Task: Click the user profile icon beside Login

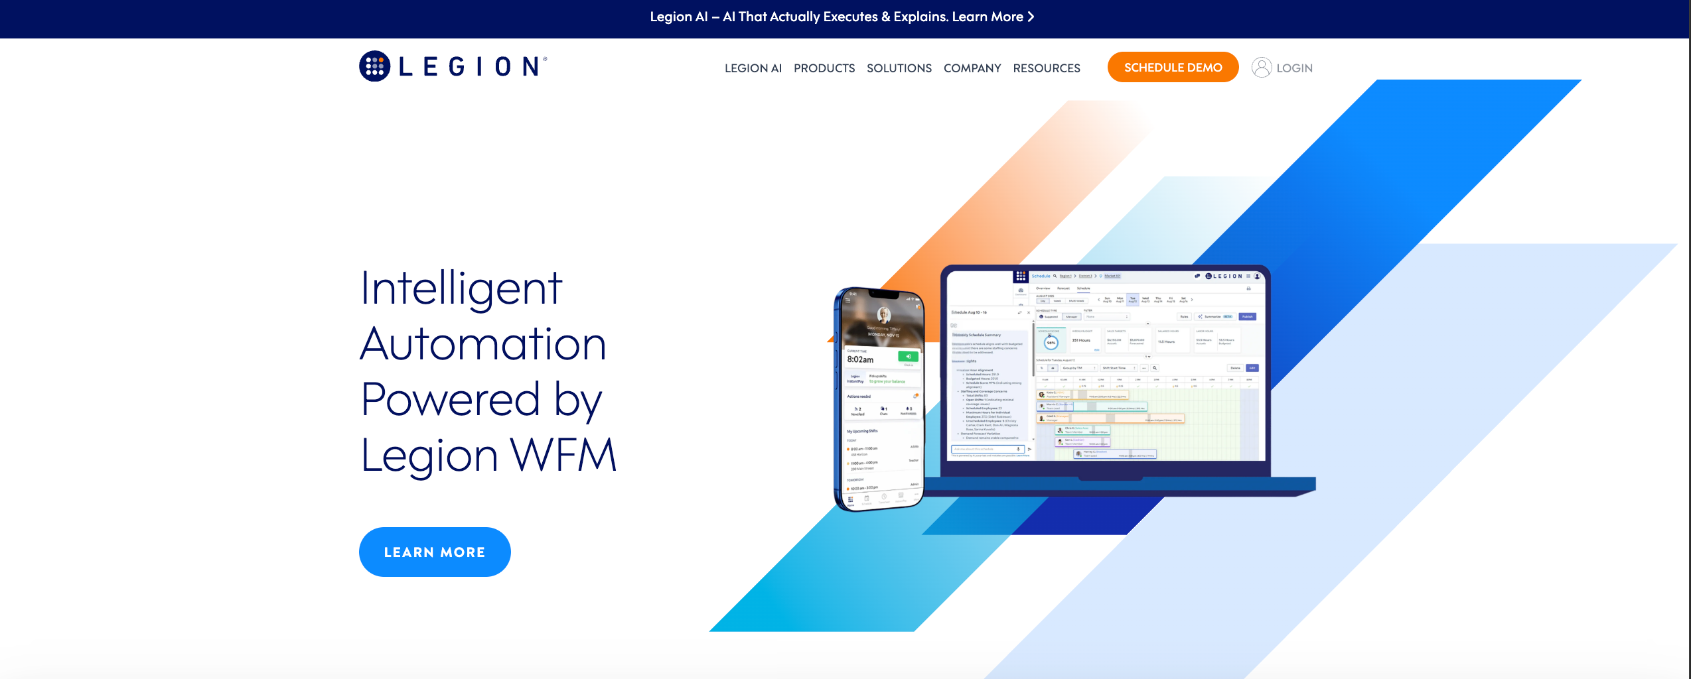Action: 1261,68
